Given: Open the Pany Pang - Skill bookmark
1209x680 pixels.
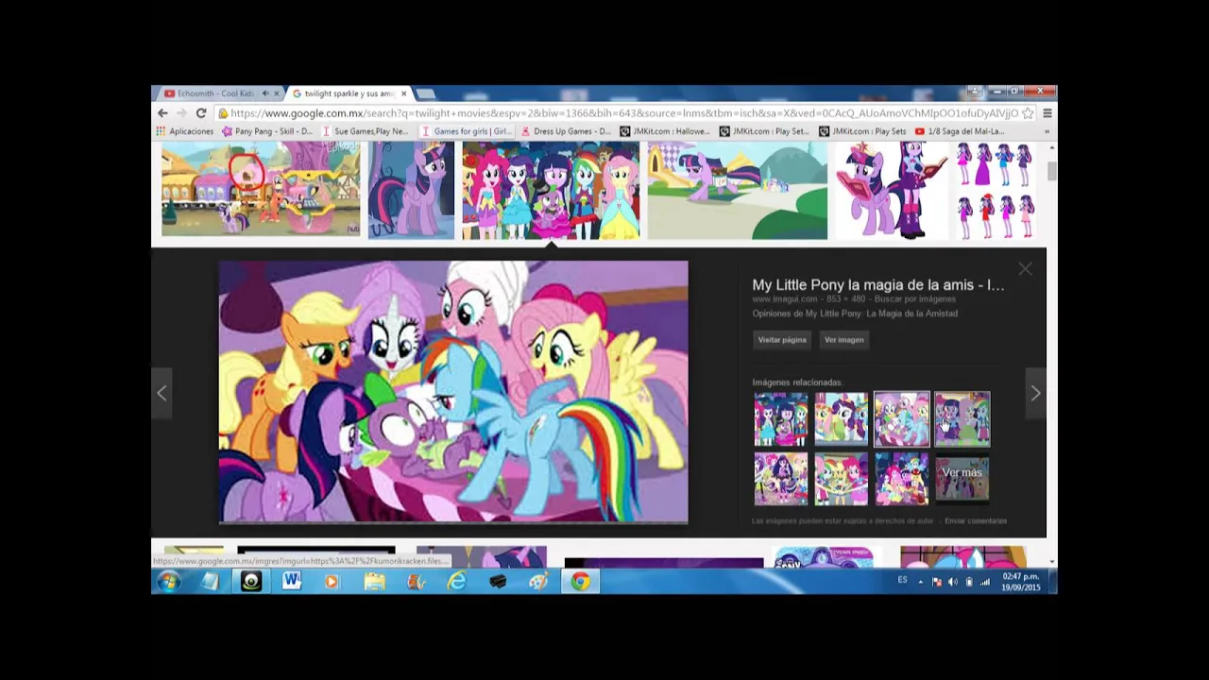Looking at the screenshot, I should (267, 131).
